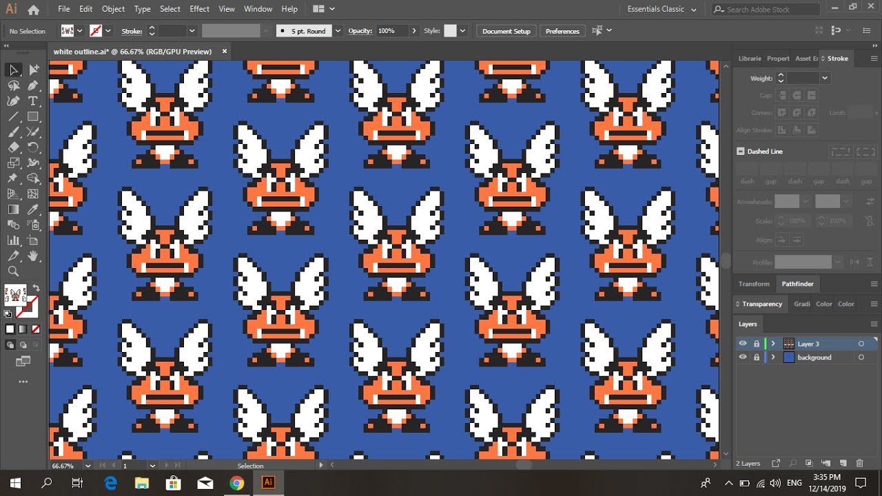Image resolution: width=882 pixels, height=496 pixels.
Task: Pick the Eyedropper tool
Action: [33, 209]
